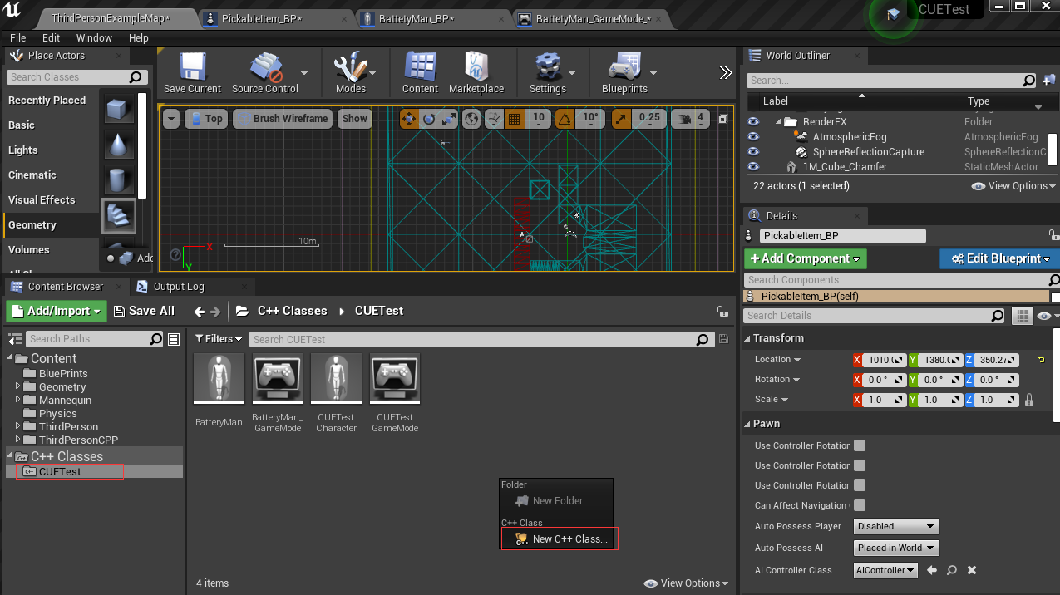Viewport: 1060px width, 595px height.
Task: Open the AIController class dropdown
Action: (x=885, y=570)
